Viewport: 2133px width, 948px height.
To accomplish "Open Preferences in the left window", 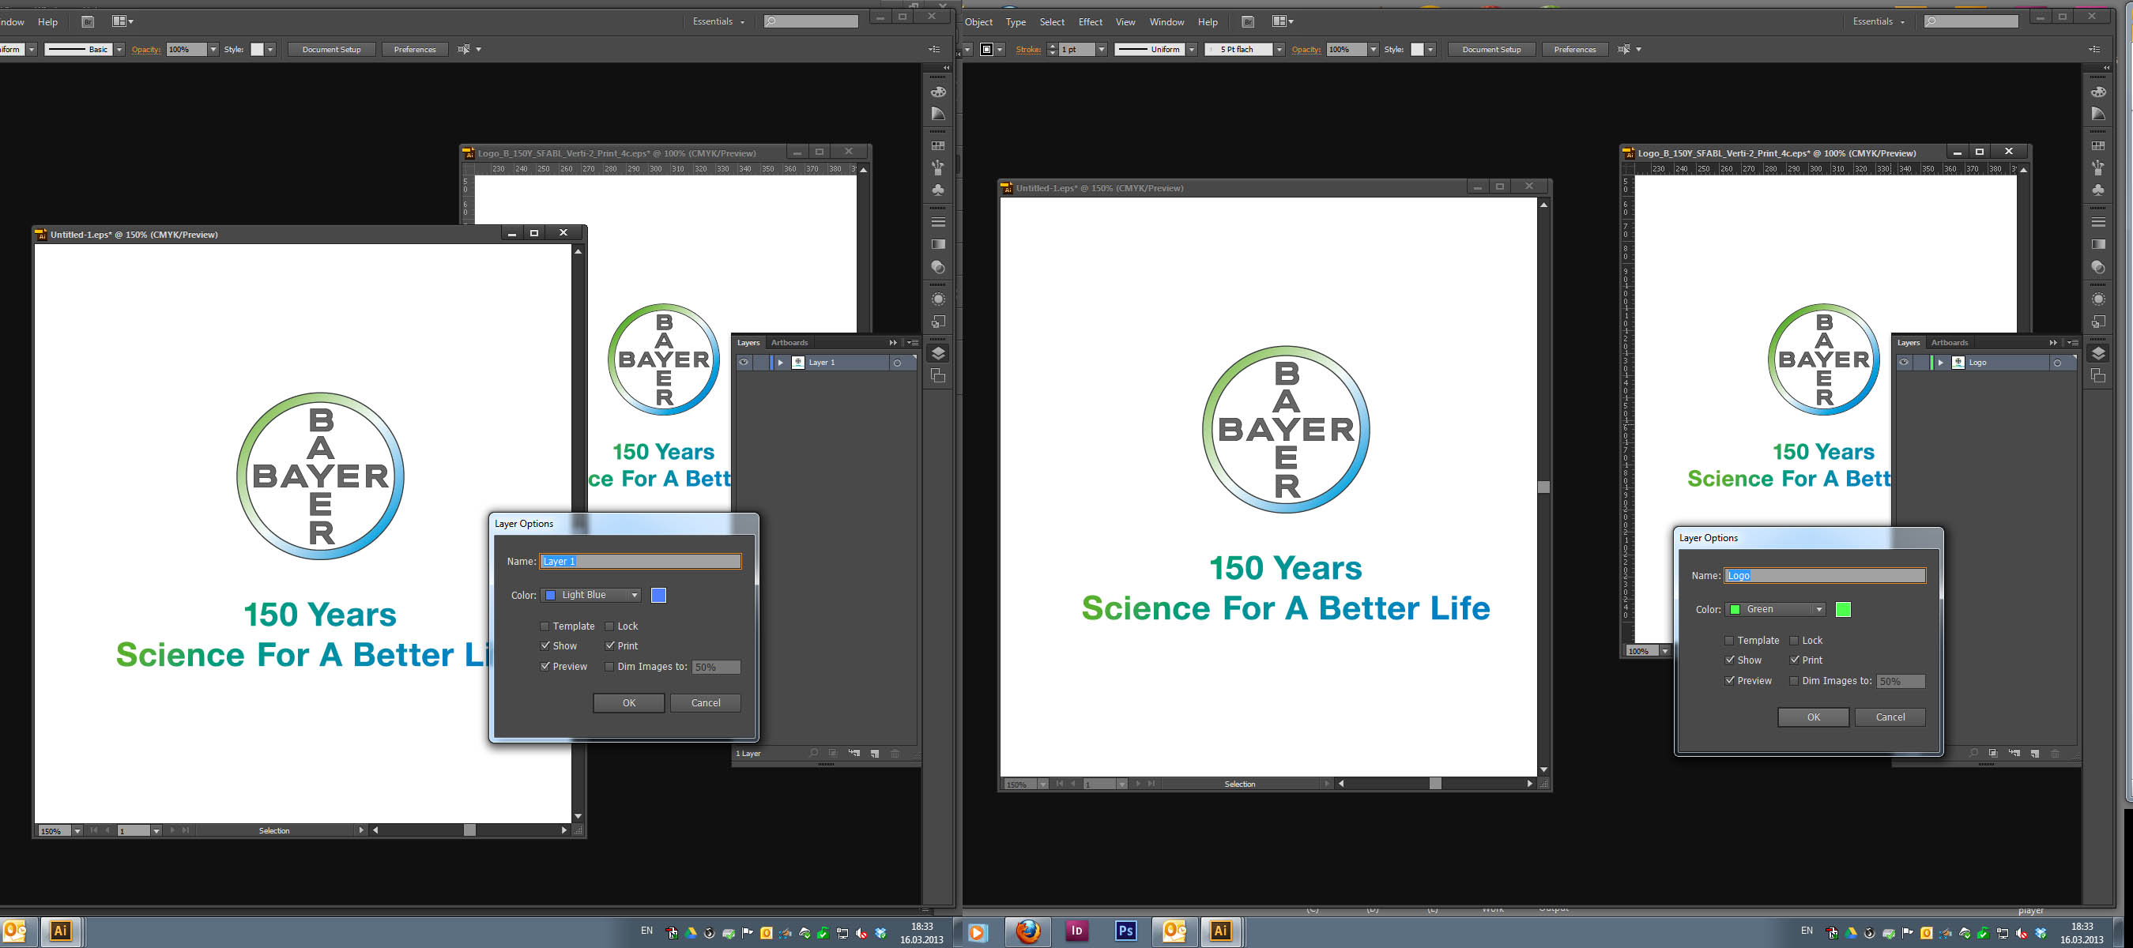I will pos(415,50).
